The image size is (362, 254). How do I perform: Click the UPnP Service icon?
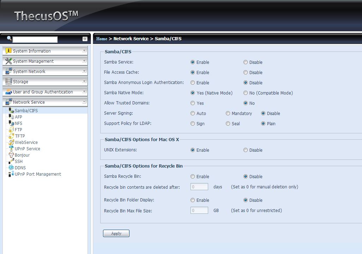point(11,149)
